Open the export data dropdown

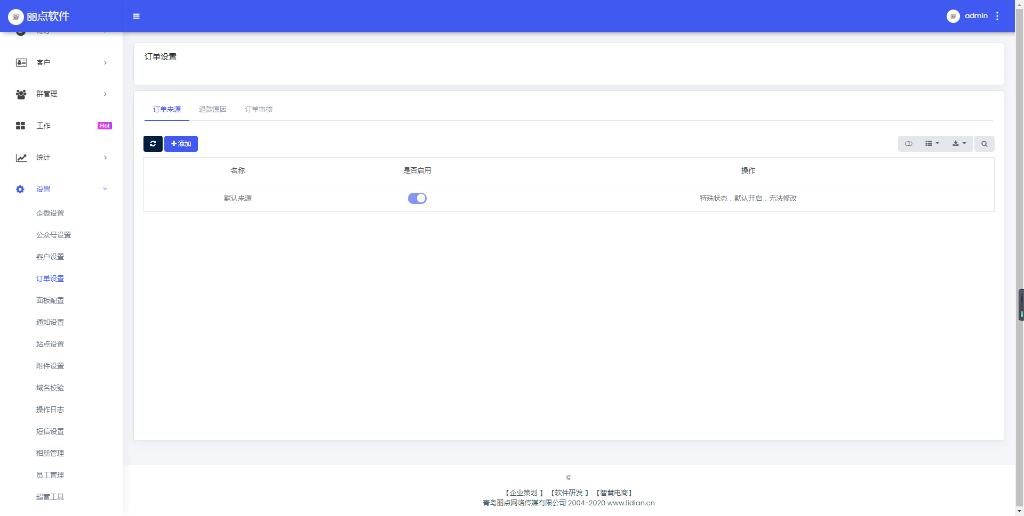pyautogui.click(x=959, y=144)
